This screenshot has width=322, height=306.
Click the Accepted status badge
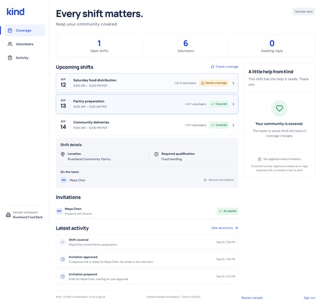pos(228,211)
